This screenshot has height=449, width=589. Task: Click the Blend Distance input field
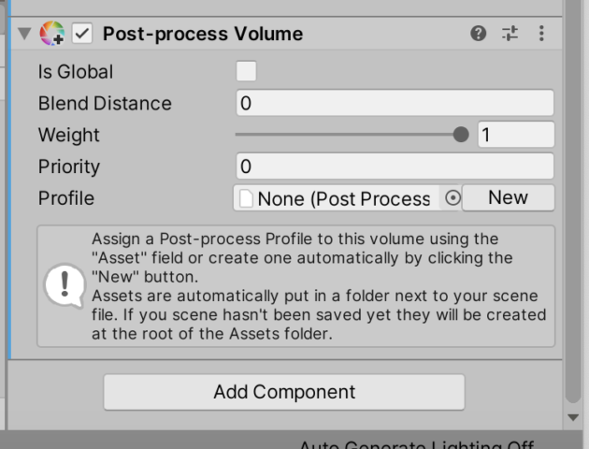[395, 103]
